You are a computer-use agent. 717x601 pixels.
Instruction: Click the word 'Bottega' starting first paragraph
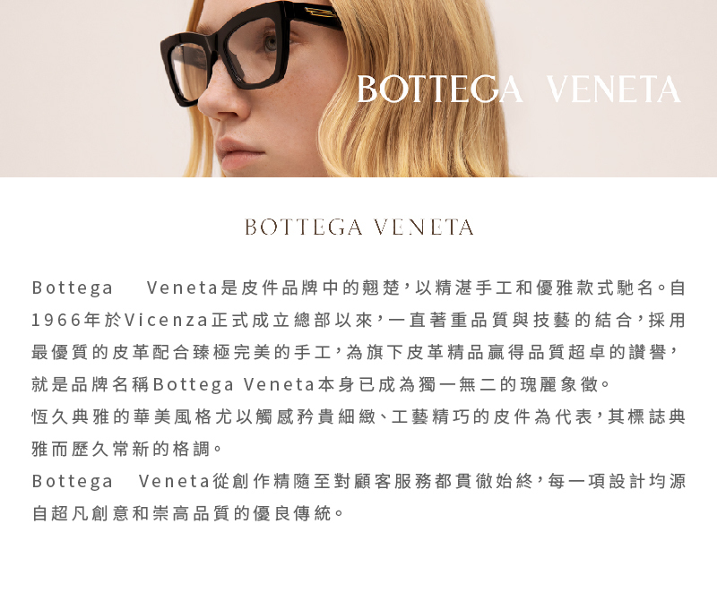coord(73,288)
